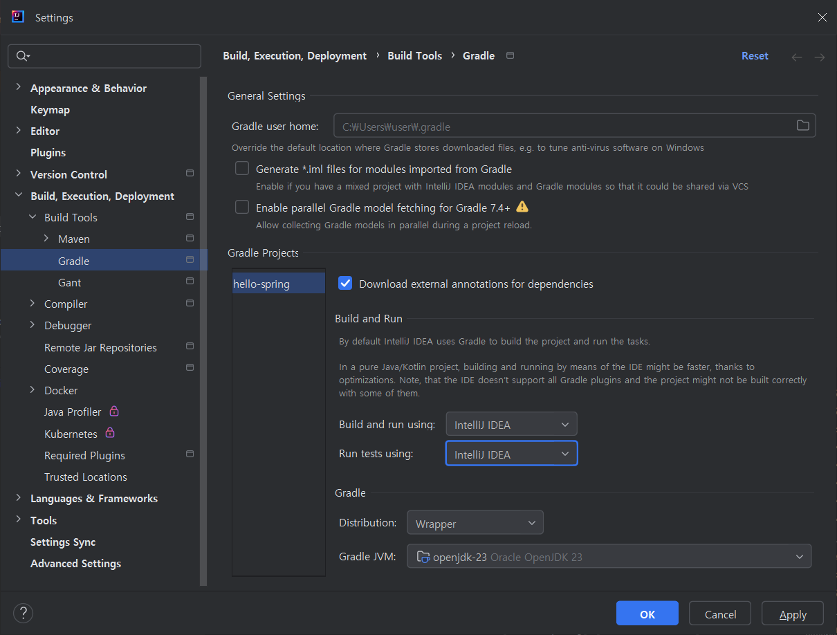
Task: Click the back navigation arrow
Action: click(797, 57)
